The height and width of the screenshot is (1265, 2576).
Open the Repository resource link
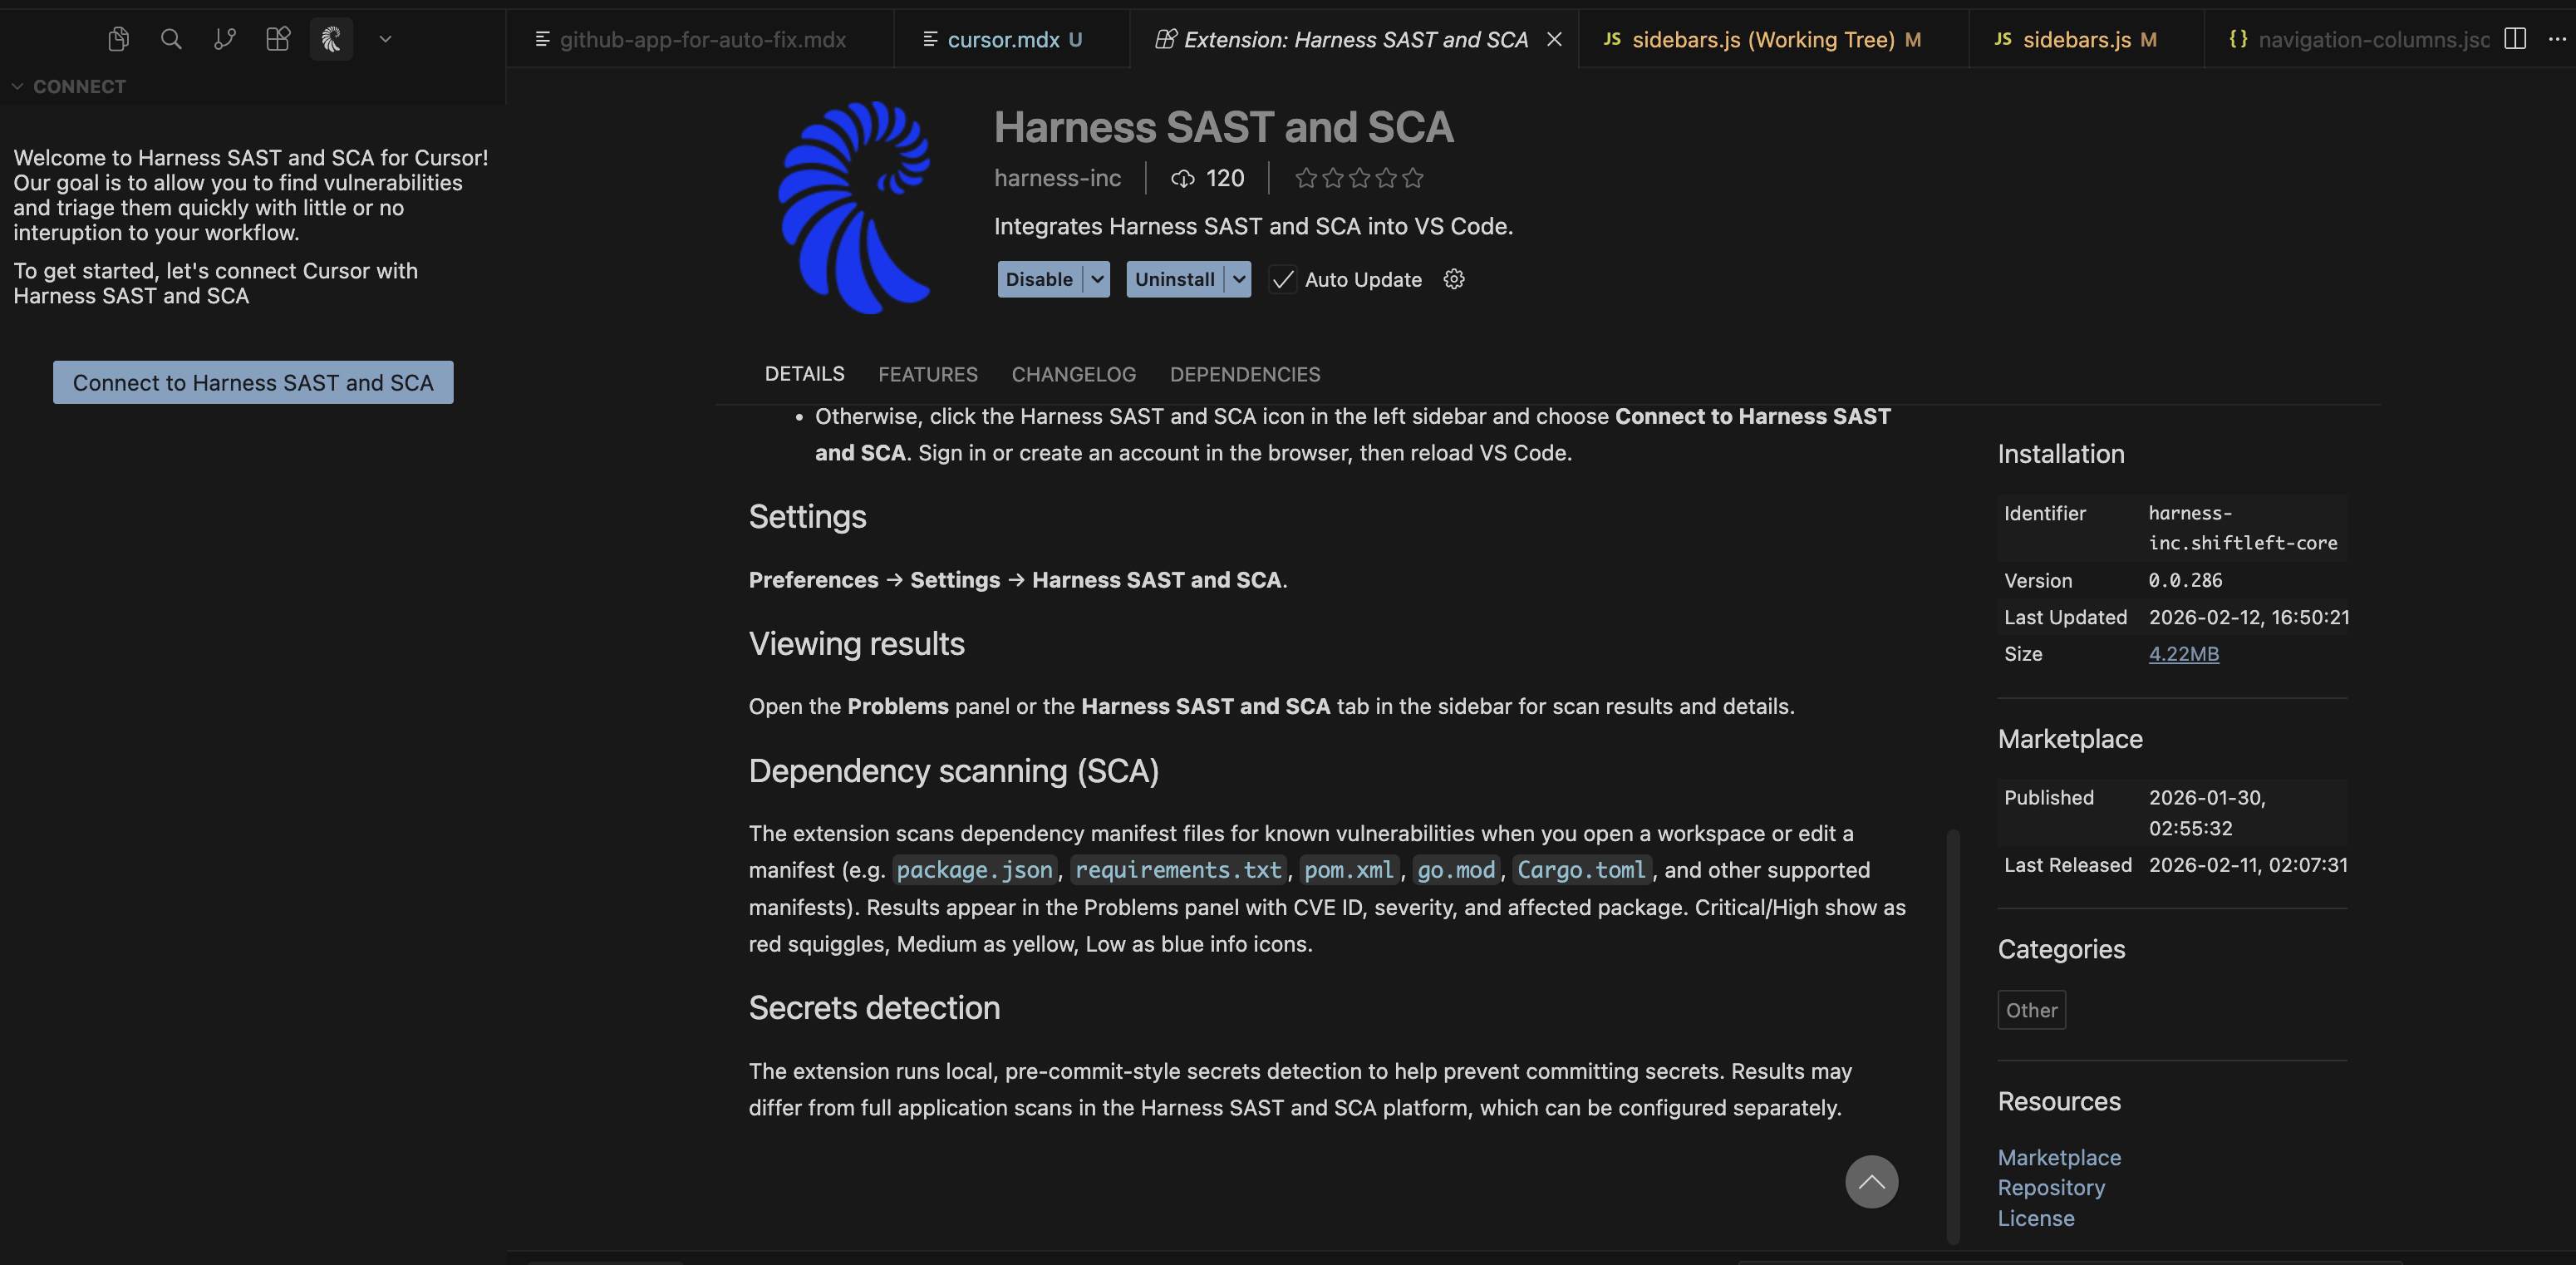2051,1187
